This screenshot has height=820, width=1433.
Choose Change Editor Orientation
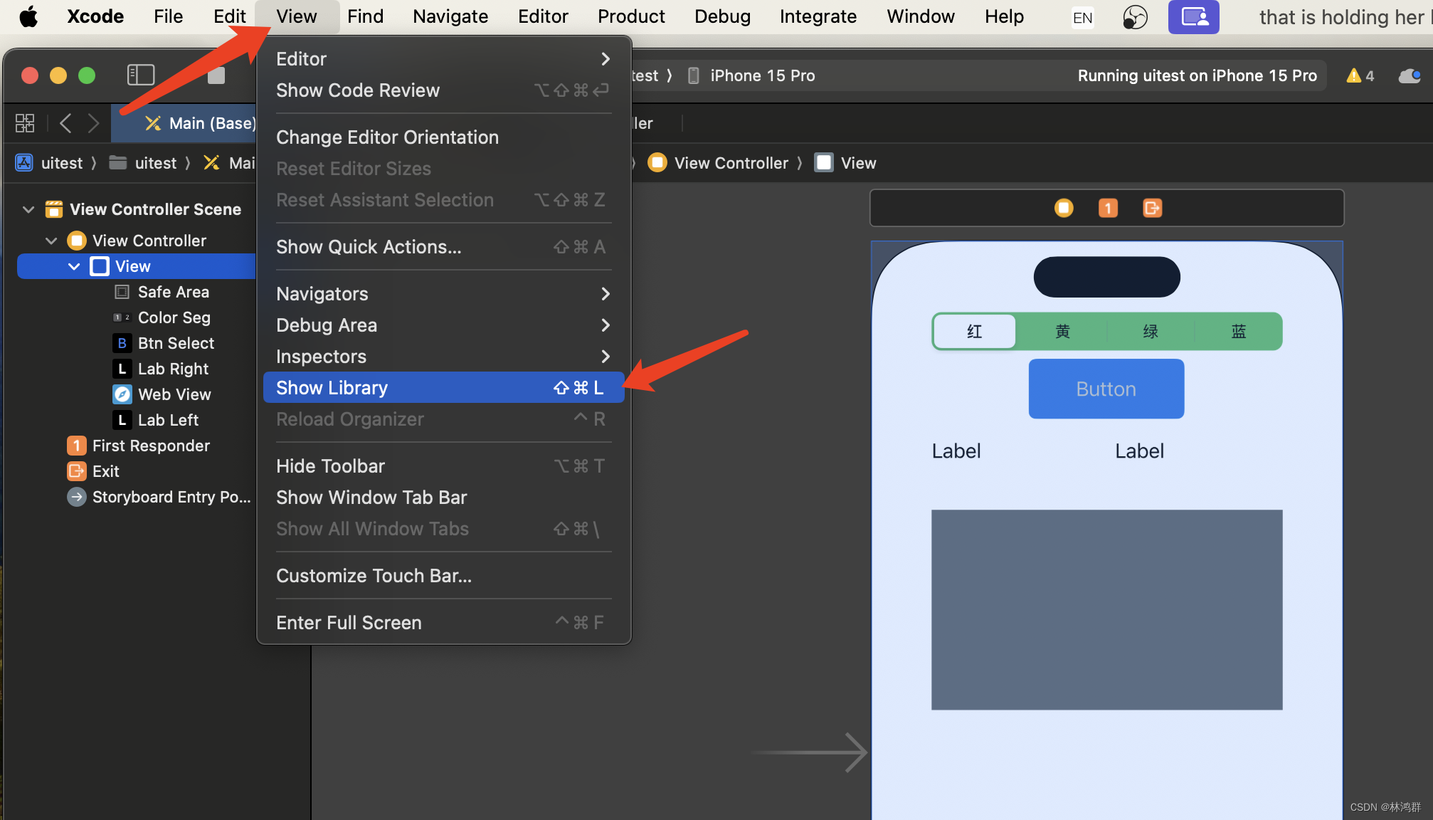coord(443,137)
